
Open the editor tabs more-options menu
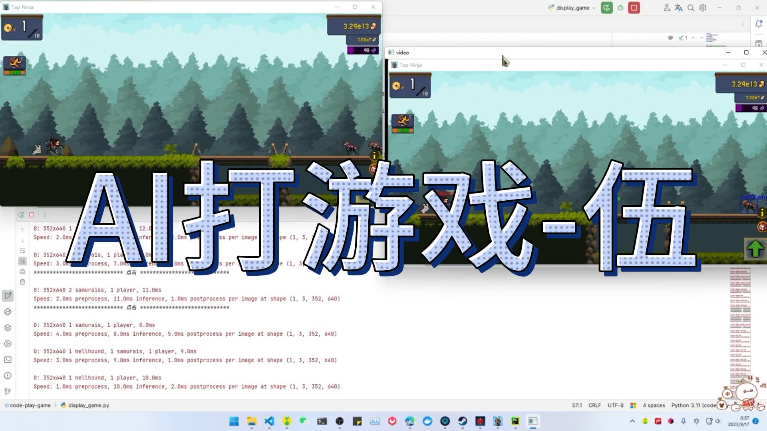[x=743, y=24]
